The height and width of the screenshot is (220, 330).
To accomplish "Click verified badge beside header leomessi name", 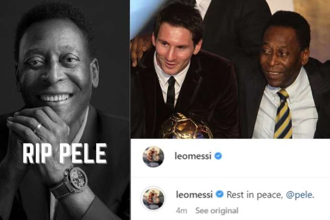I will 218,156.
